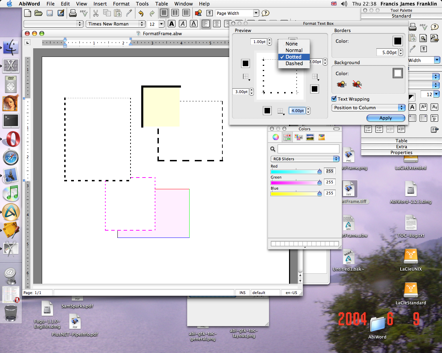This screenshot has height=353, width=442.
Task: Click the Open folder toolbar icon
Action: (39, 13)
